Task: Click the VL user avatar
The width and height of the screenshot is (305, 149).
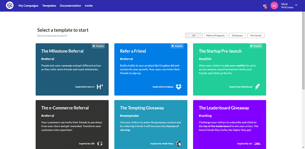Action: pyautogui.click(x=274, y=6)
